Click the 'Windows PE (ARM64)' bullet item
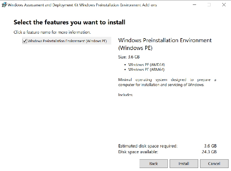This screenshot has width=231, height=171. (x=146, y=70)
